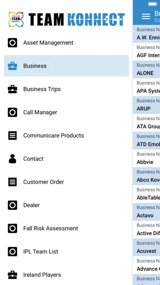160x285 pixels.
Task: Open IPL Team List menu item
Action: coord(67,251)
